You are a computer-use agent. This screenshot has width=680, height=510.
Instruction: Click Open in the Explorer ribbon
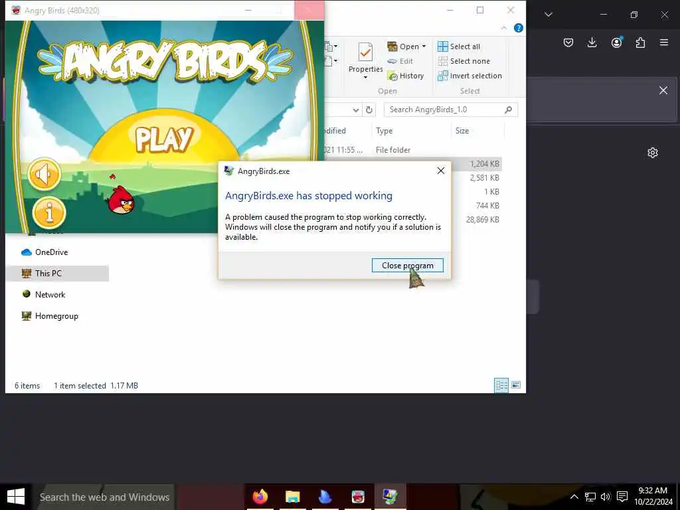[x=403, y=46]
